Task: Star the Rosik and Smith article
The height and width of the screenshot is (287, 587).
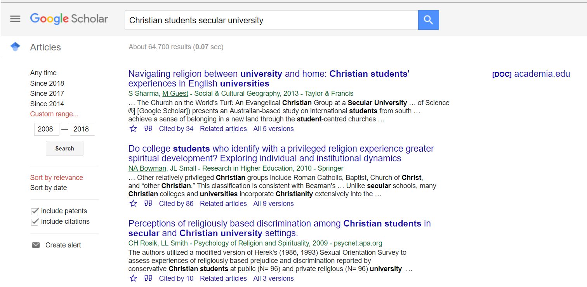Action: pos(133,278)
